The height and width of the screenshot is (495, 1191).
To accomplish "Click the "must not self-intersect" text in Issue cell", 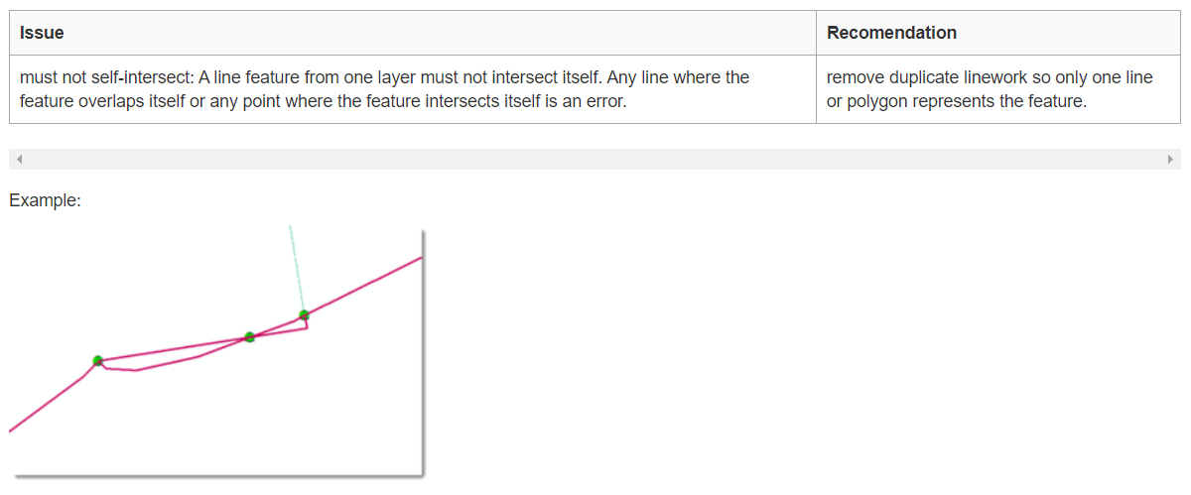I will 103,77.
